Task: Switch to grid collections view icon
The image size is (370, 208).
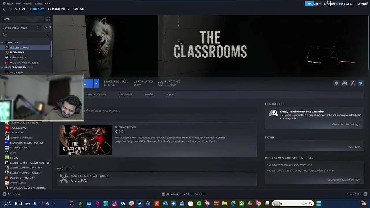Action: 48,19
